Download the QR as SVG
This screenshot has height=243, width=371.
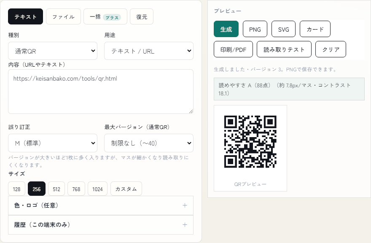[283, 29]
